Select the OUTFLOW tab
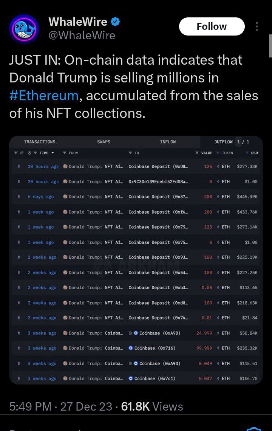Viewport: 272px width, 431px height. click(x=224, y=142)
